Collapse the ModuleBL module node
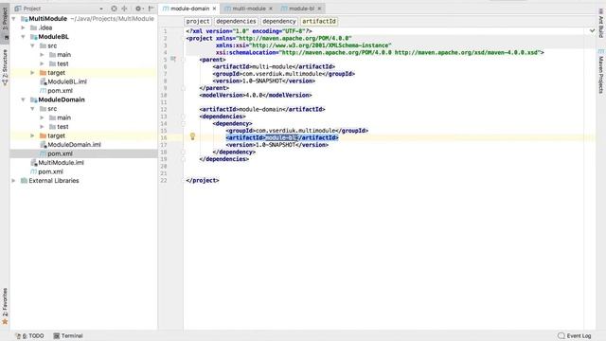Image resolution: width=606 pixels, height=341 pixels. 23,37
